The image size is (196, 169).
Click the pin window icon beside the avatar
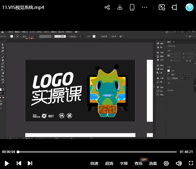pos(174,8)
